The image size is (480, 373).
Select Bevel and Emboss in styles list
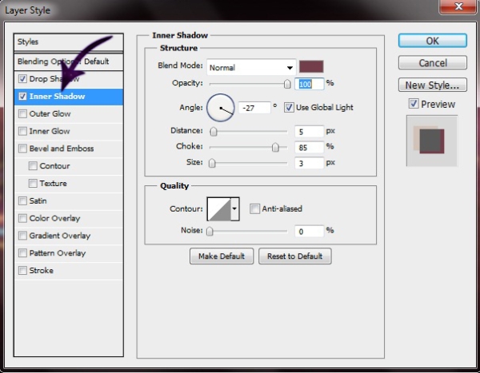[x=62, y=149]
